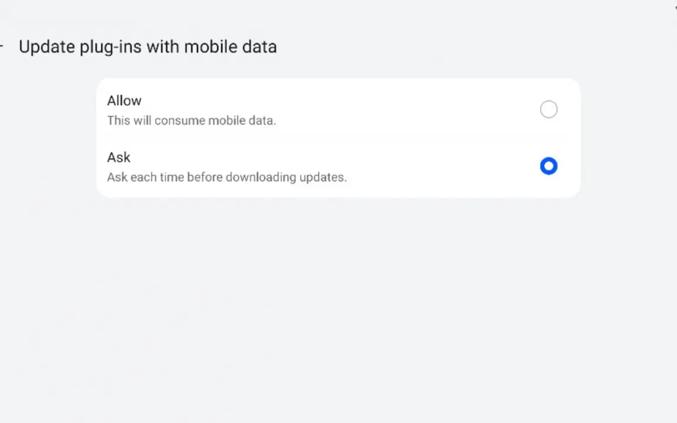This screenshot has height=423, width=677.
Task: Click the "Allow" option label
Action: 124,100
